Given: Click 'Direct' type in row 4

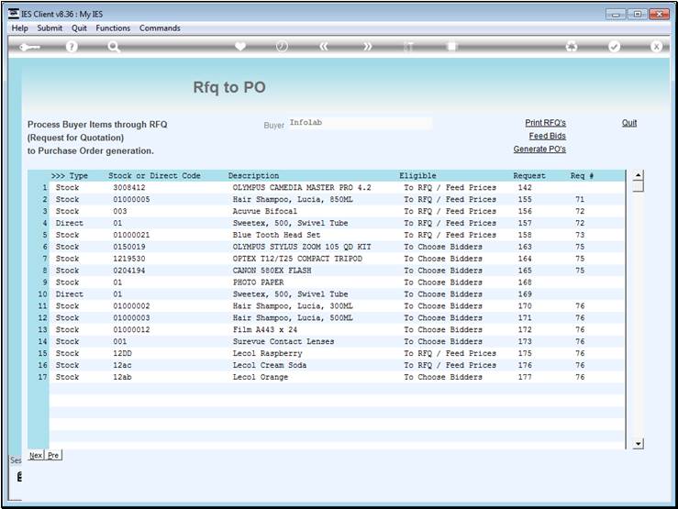Looking at the screenshot, I should point(69,223).
